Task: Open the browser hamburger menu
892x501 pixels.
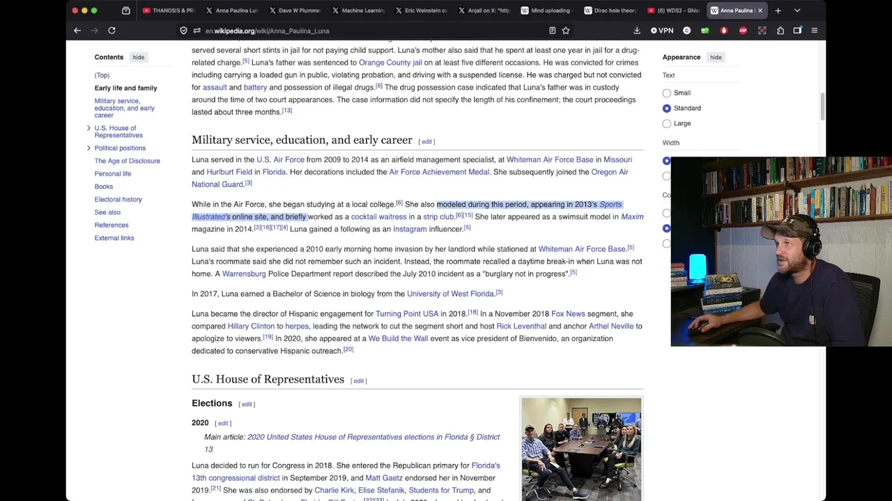Action: point(814,31)
